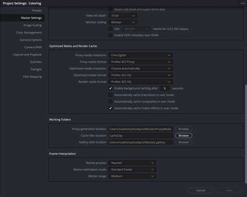The image size is (247, 197).
Task: Uncheck Automatically cache Fusion effects
Action: [110, 108]
